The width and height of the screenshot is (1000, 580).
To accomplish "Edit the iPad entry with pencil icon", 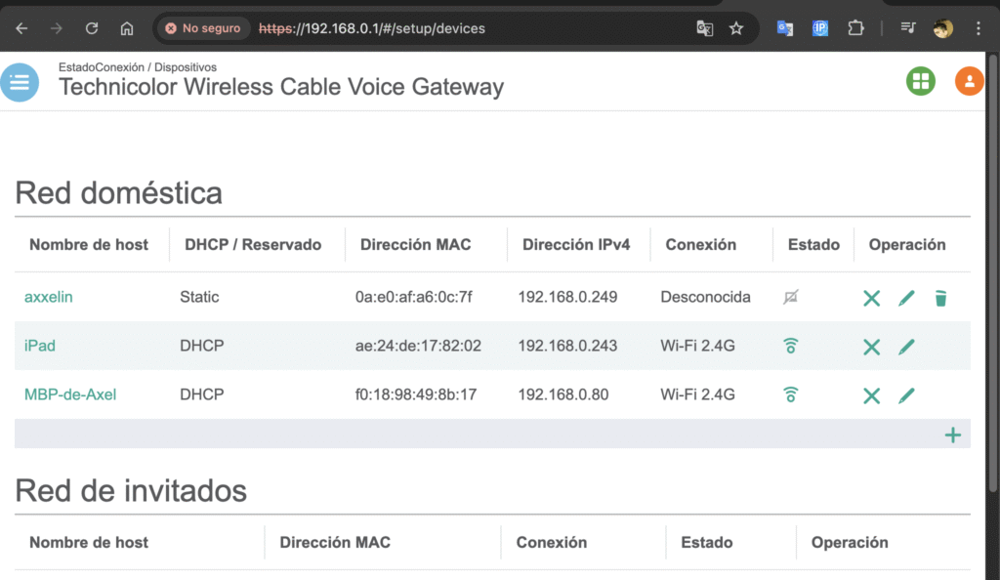I will (x=906, y=347).
